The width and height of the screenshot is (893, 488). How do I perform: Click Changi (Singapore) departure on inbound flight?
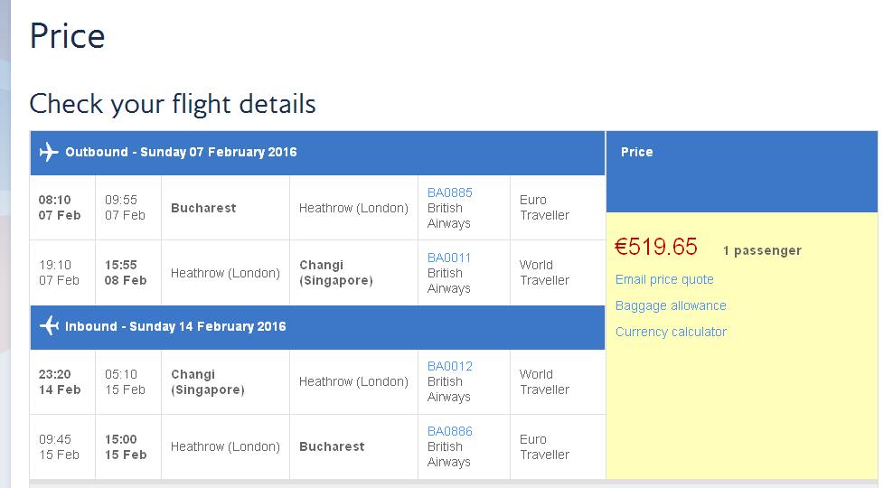point(208,382)
